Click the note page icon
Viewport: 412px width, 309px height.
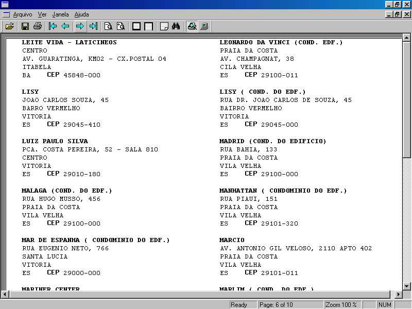click(164, 26)
